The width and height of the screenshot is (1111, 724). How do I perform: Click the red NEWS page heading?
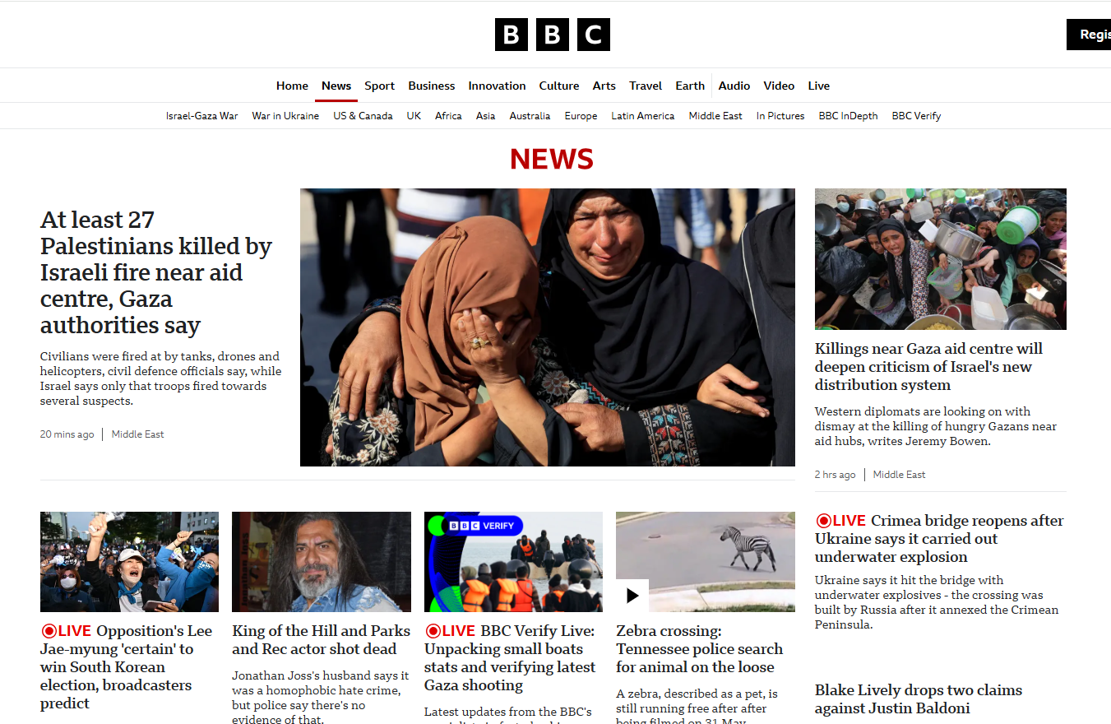(x=552, y=159)
